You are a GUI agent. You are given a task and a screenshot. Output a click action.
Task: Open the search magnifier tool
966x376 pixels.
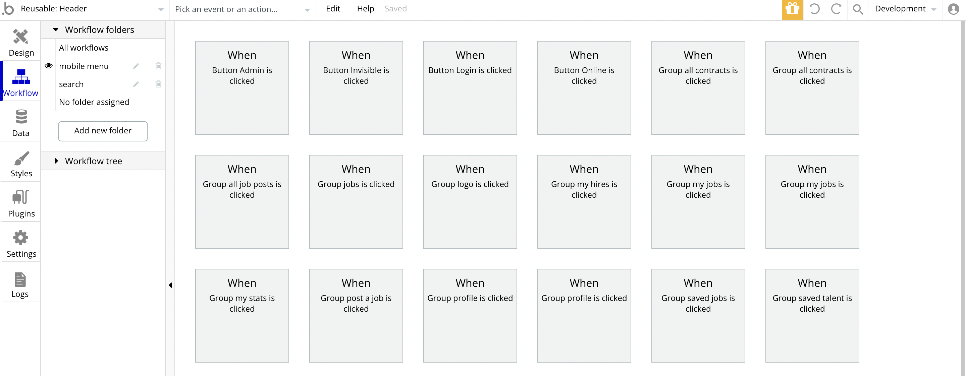858,9
